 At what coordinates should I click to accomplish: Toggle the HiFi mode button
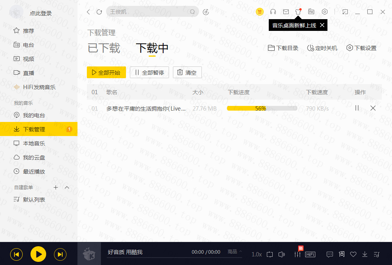coord(310,254)
